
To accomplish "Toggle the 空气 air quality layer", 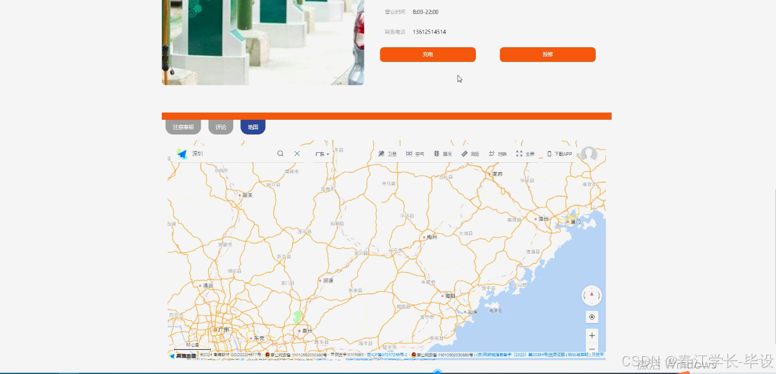I will [x=415, y=154].
